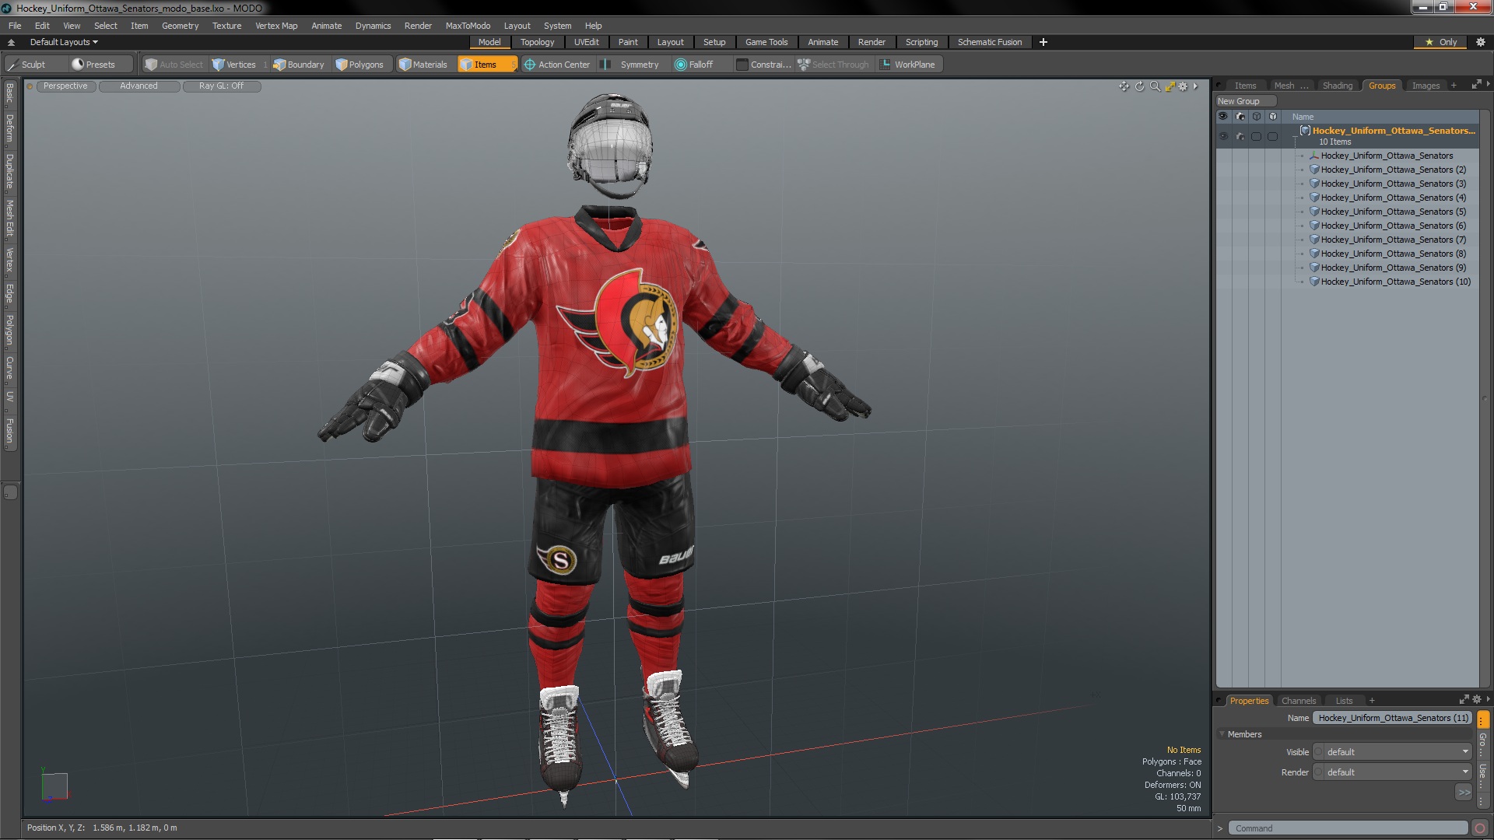Open the viewport settings gear

[1183, 86]
